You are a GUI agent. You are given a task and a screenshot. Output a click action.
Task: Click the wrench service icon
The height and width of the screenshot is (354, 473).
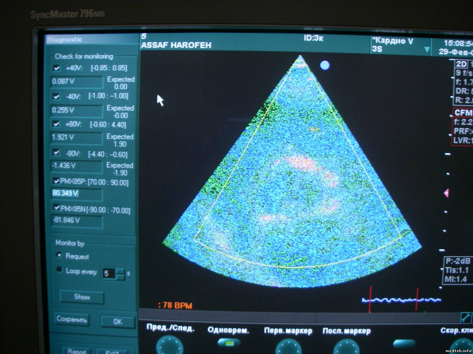(465, 317)
